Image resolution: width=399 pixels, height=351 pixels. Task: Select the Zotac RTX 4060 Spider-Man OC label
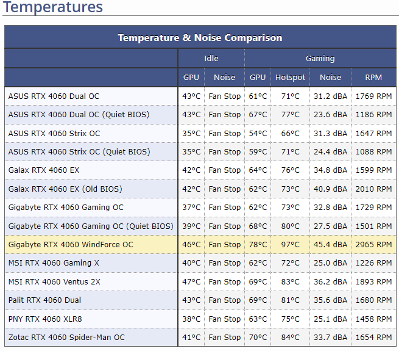coord(66,338)
